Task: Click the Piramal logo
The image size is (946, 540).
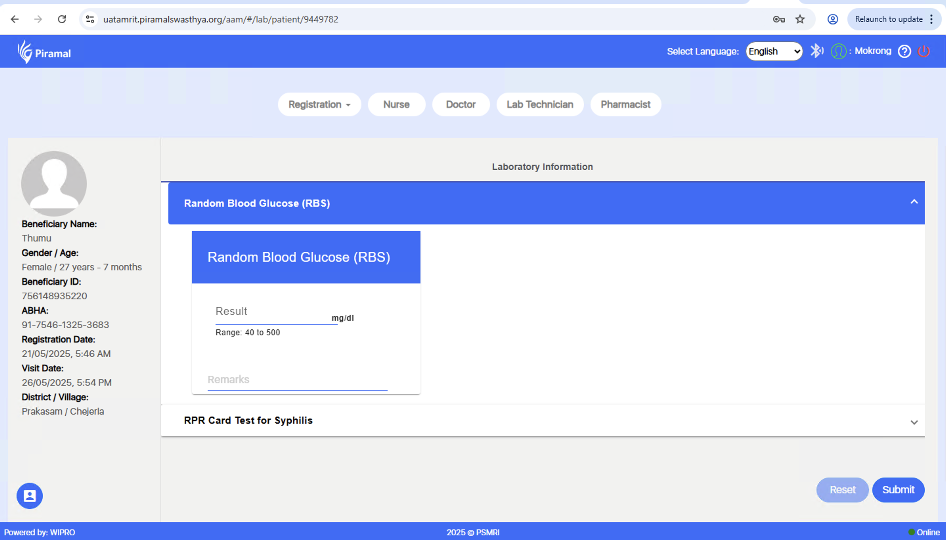Action: coord(44,52)
